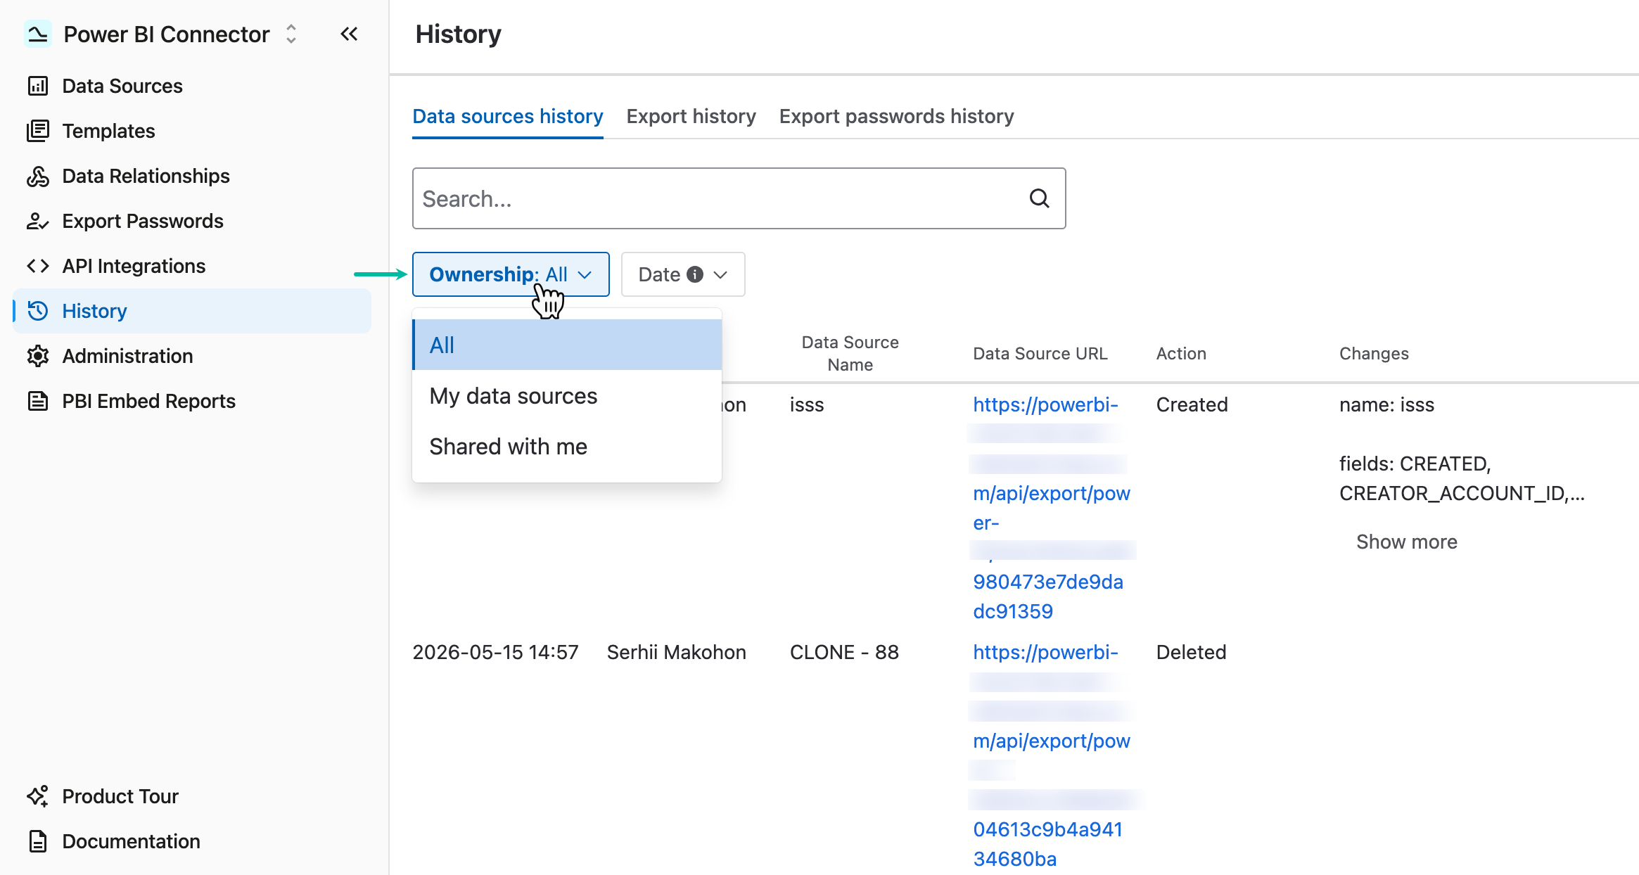
Task: Click the Created action cell
Action: click(x=1192, y=404)
